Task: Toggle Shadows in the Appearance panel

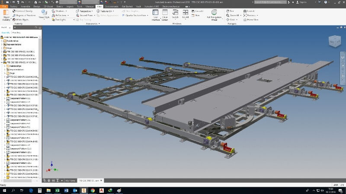Action: [x=59, y=11]
